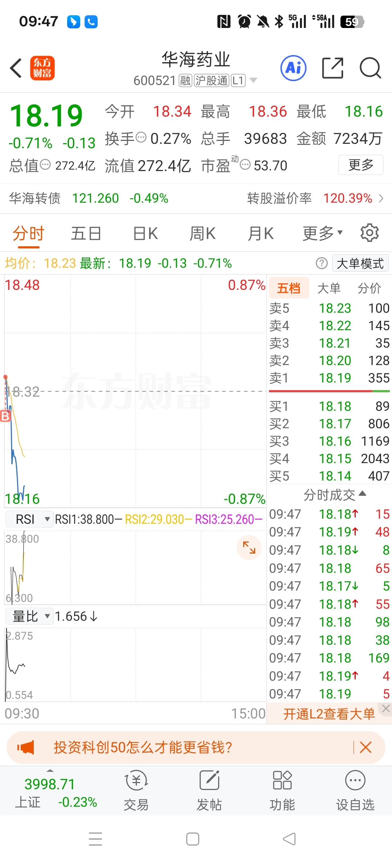
Task: Tap the 更多 quote details button
Action: point(361,165)
